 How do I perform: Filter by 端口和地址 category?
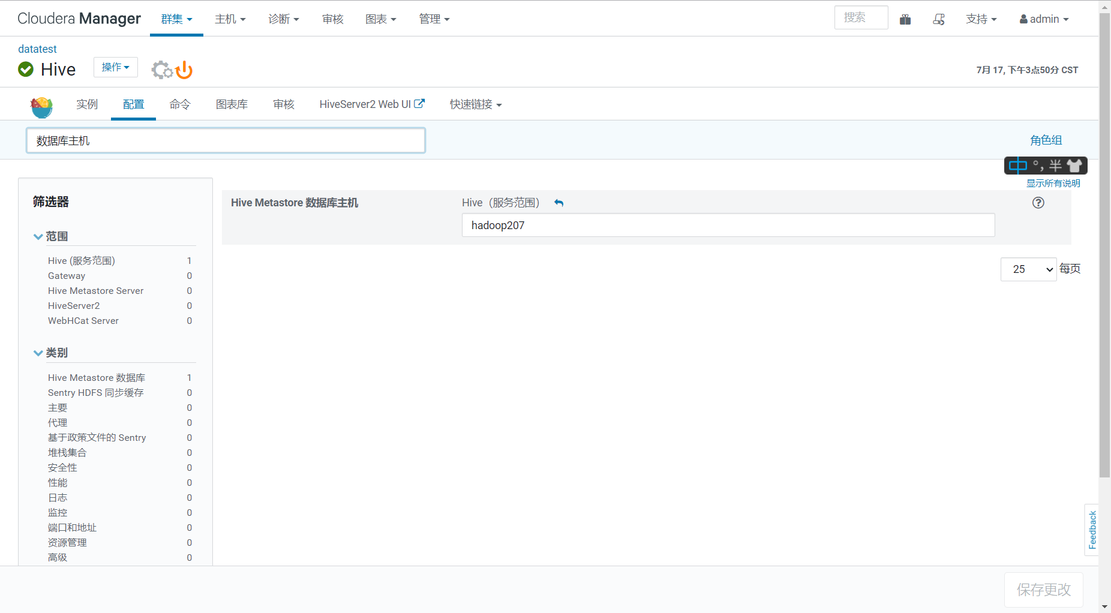click(72, 528)
